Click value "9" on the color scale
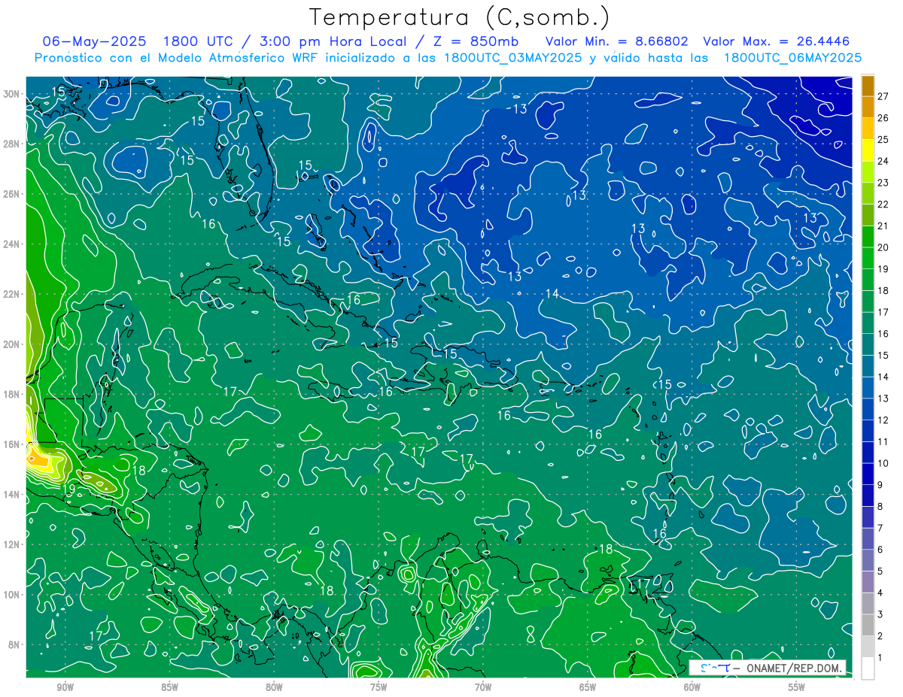Screen dimensions: 903x697 [880, 484]
